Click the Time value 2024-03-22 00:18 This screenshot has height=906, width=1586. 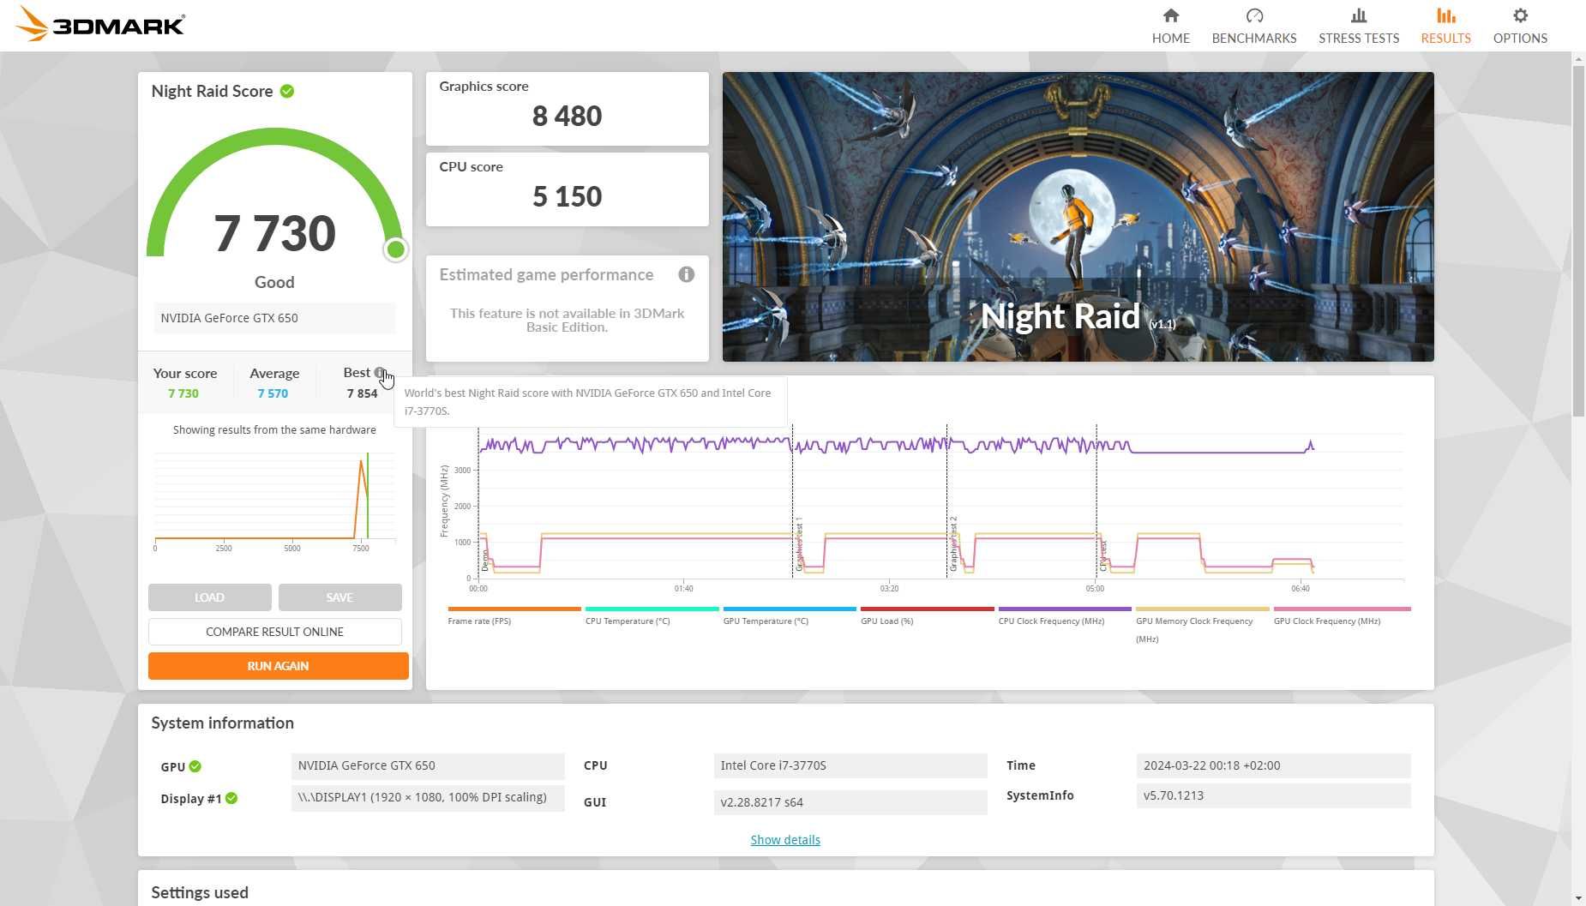(x=1273, y=765)
